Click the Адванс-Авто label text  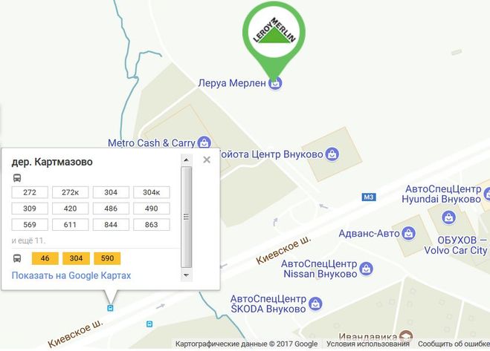369,233
